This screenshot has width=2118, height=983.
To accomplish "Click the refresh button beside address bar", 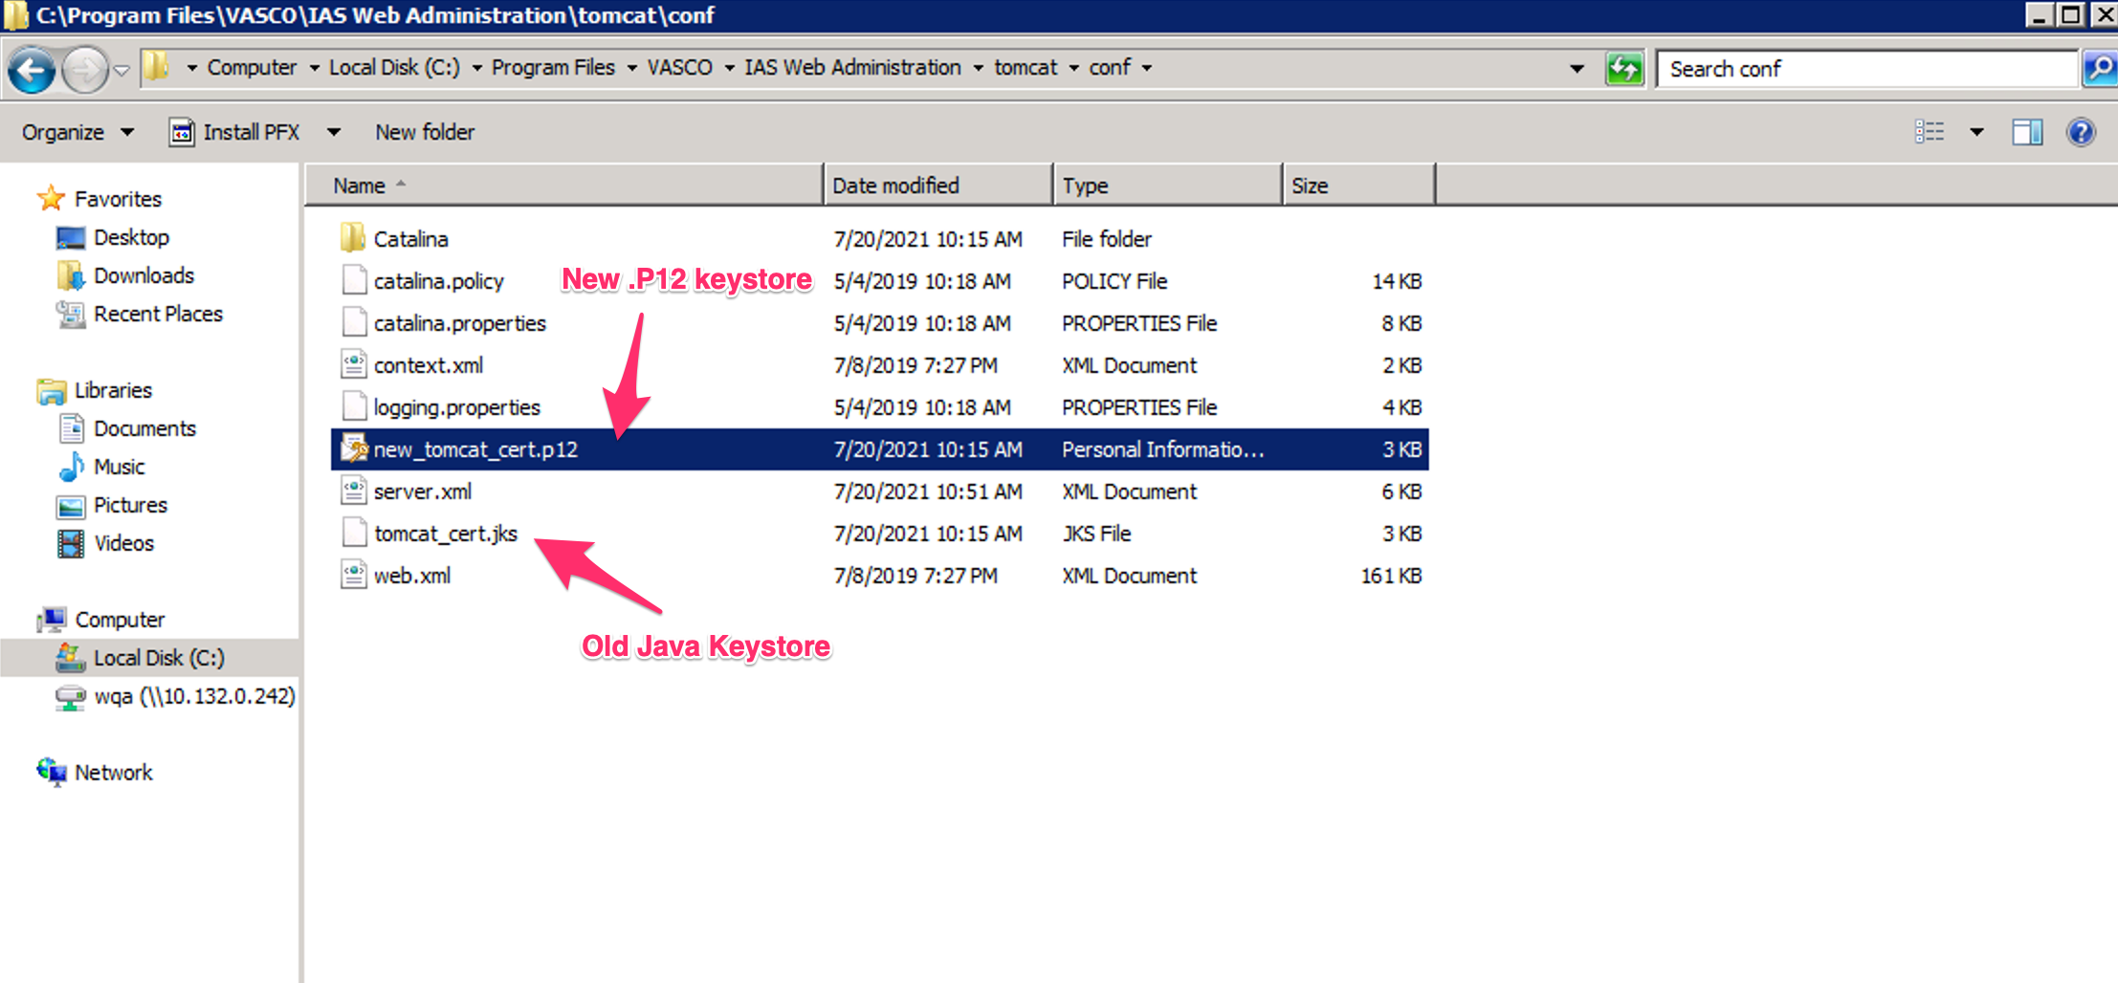I will (1623, 69).
